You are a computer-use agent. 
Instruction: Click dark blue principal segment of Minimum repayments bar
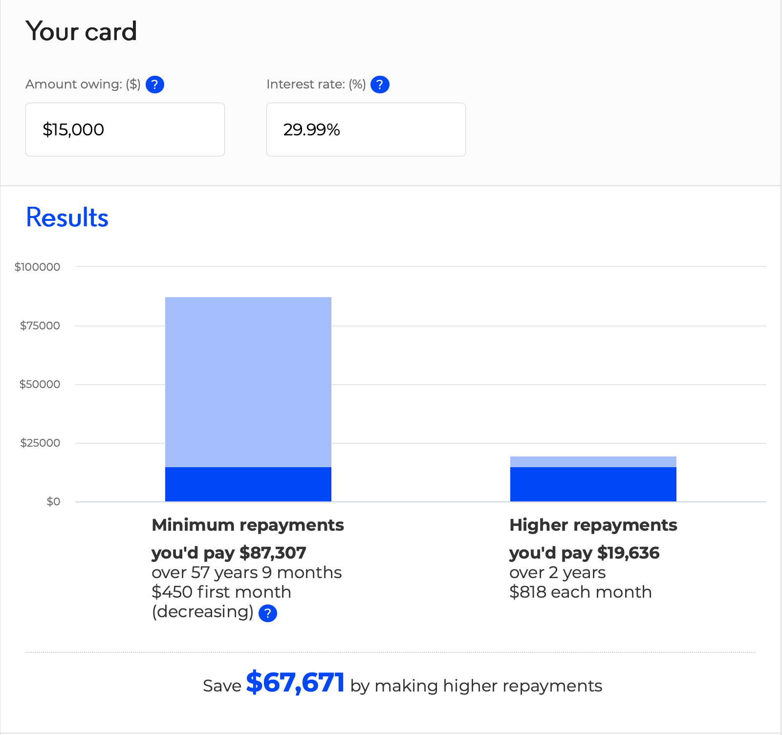tap(248, 484)
